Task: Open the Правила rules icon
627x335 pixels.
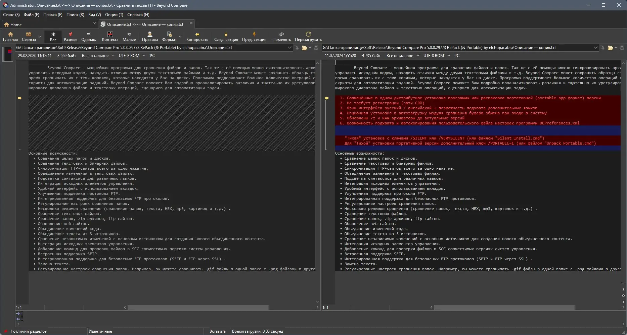Action: coord(150,37)
